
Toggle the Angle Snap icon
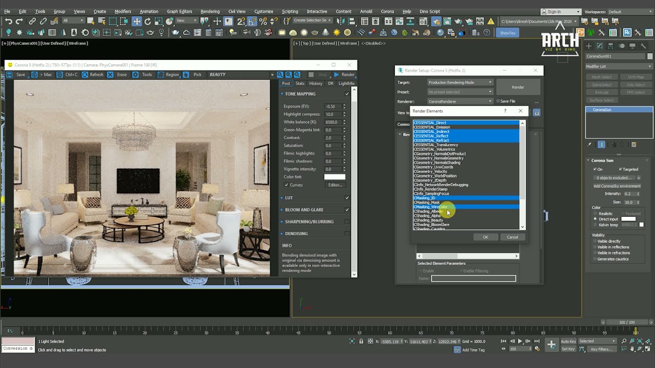[x=252, y=21]
